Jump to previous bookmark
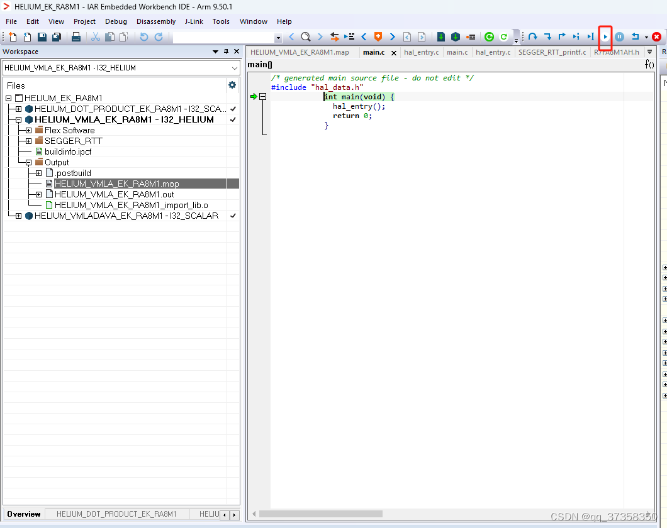 364,37
